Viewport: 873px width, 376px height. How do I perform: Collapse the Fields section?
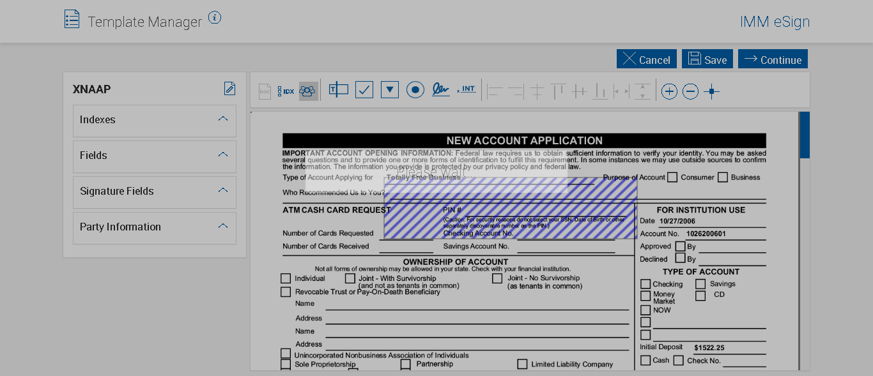(x=223, y=154)
